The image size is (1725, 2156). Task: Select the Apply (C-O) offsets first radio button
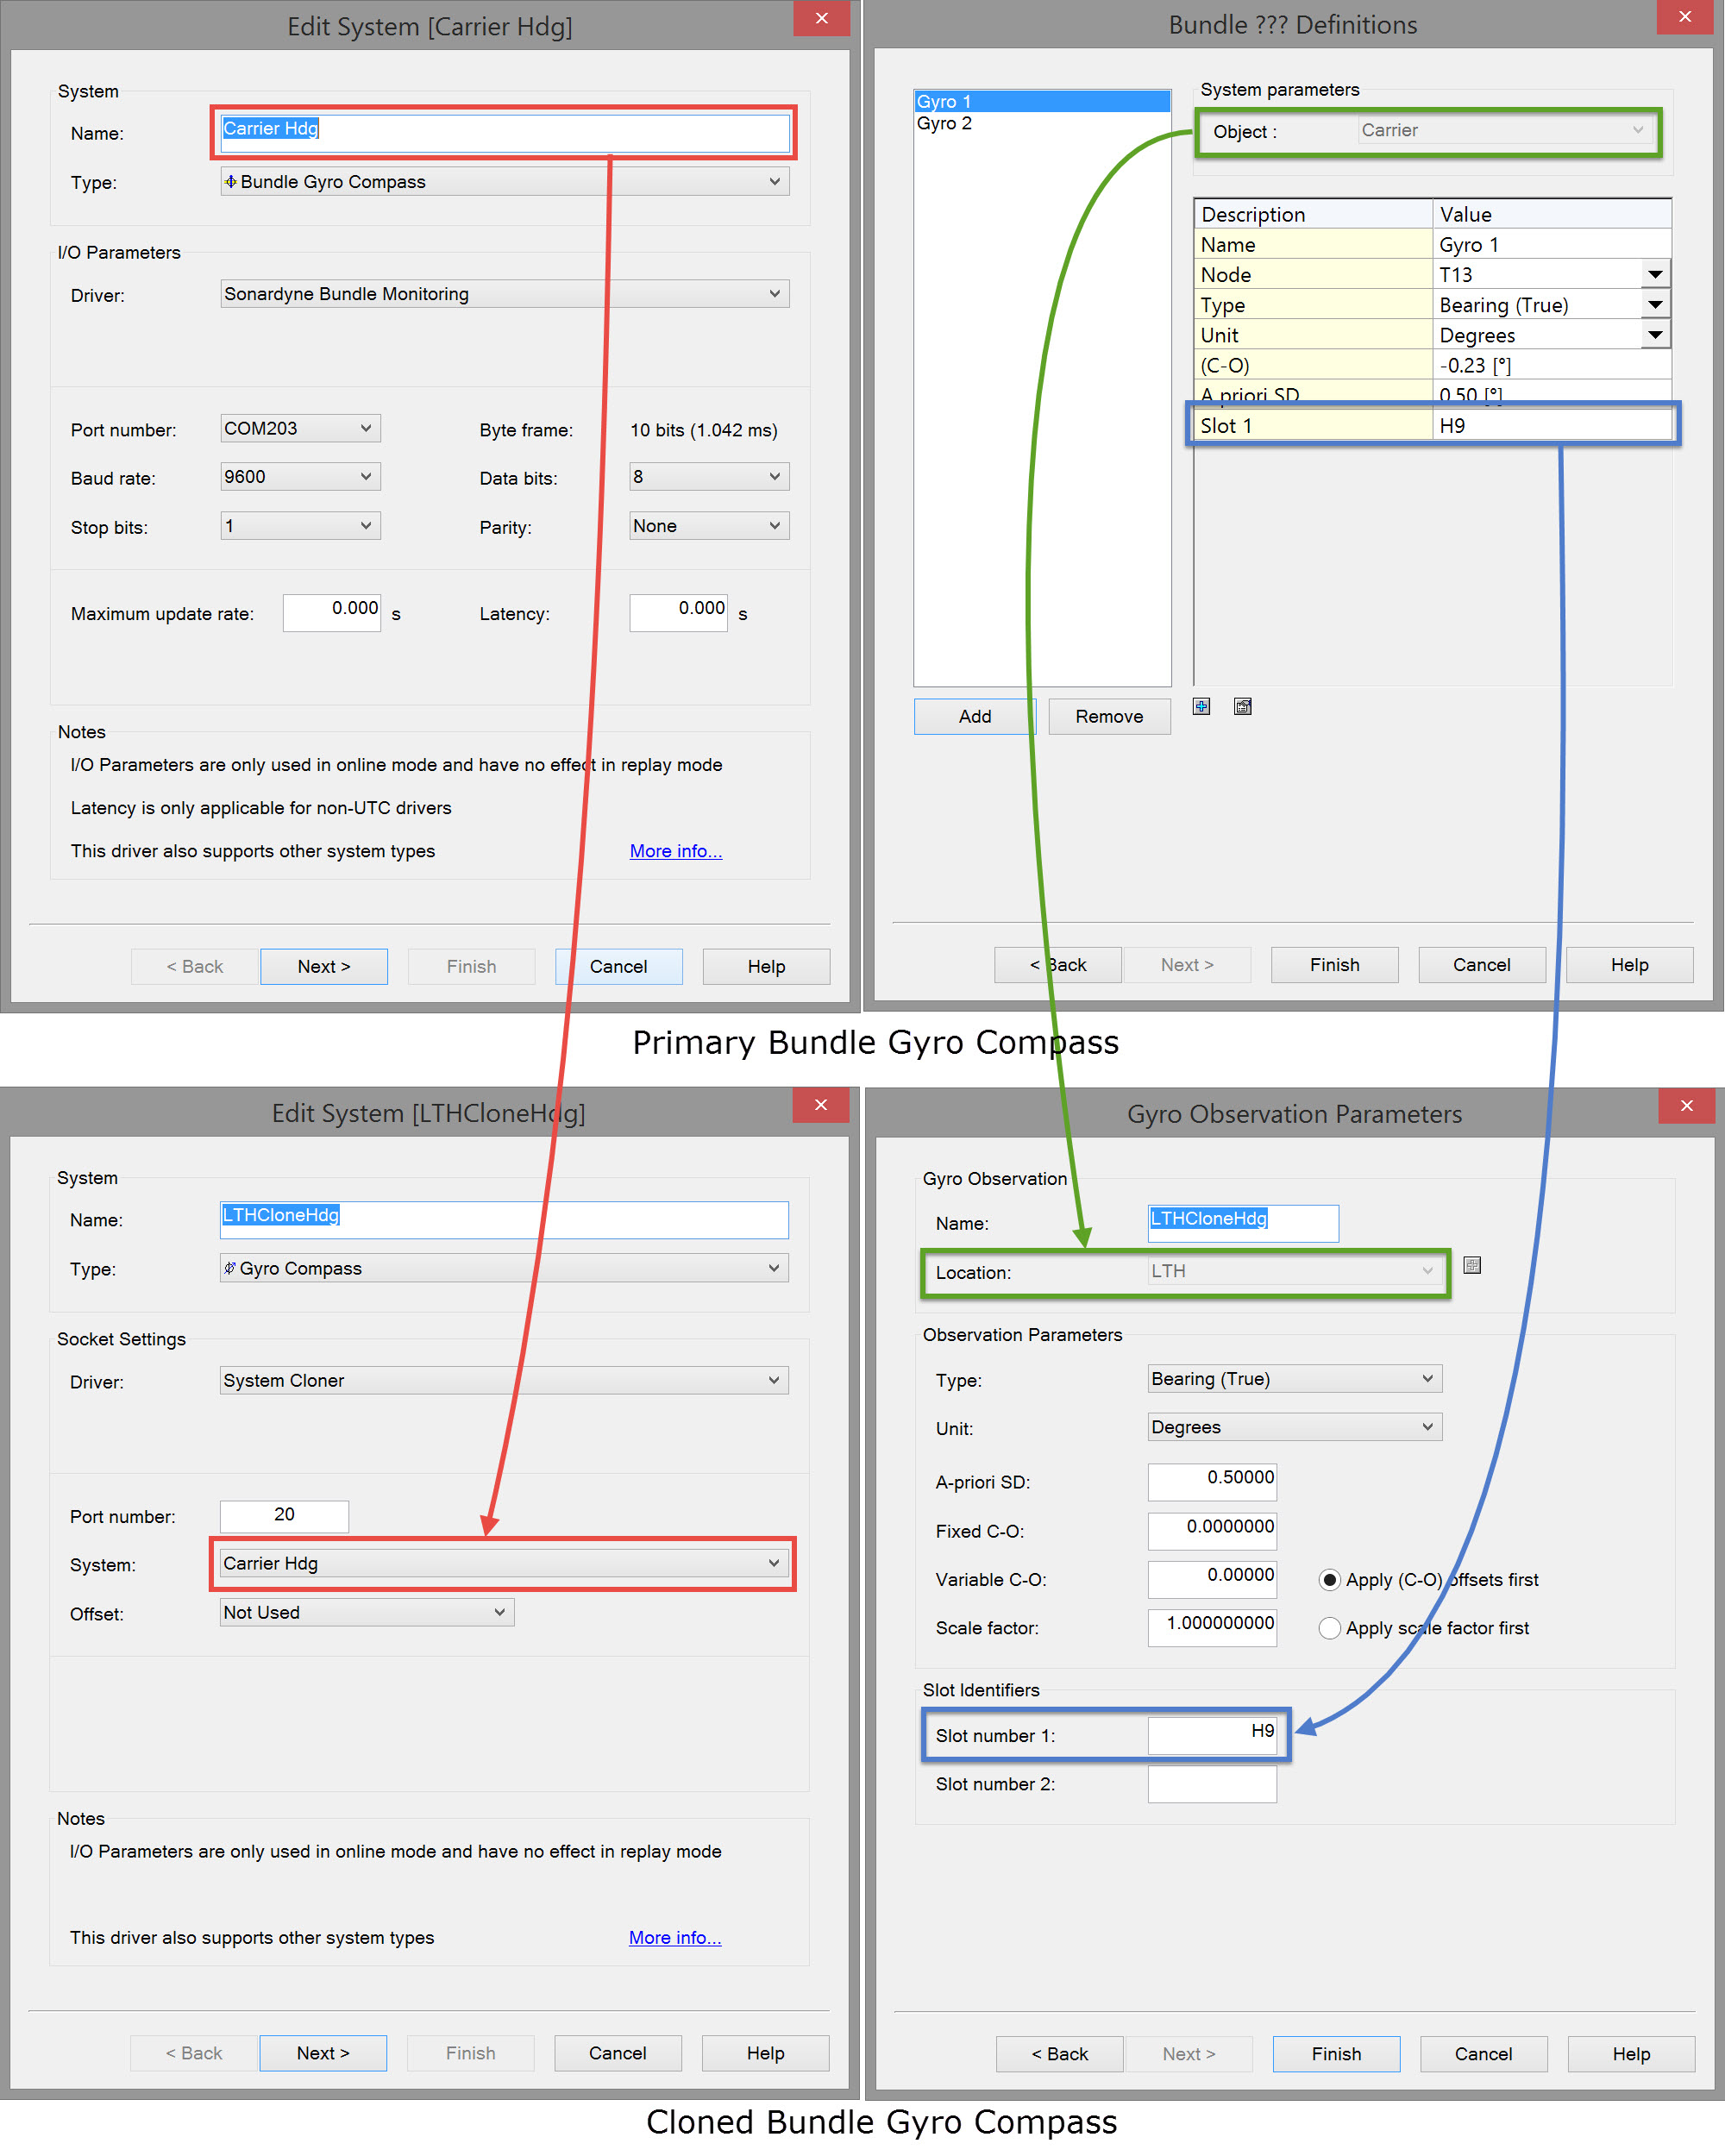coord(1329,1580)
